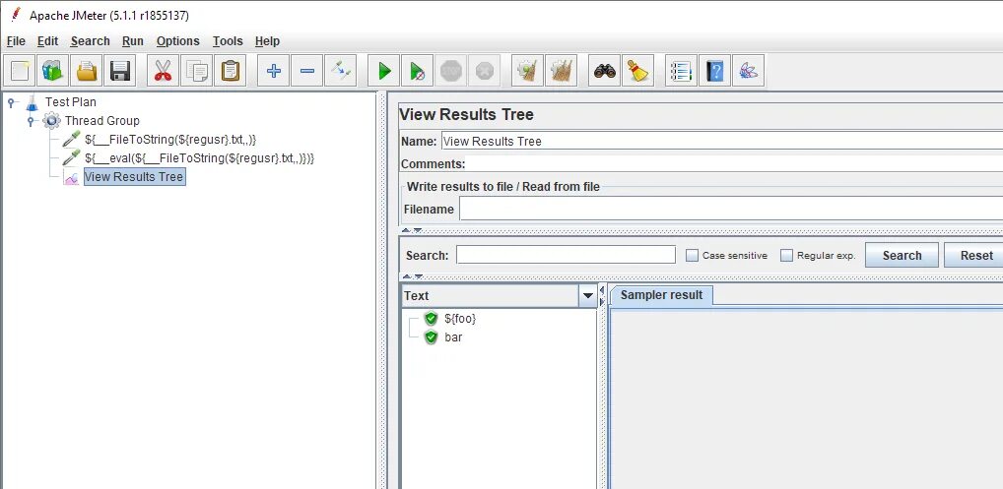Viewport: 1003px width, 489px height.
Task: Click the Search button
Action: click(x=902, y=256)
